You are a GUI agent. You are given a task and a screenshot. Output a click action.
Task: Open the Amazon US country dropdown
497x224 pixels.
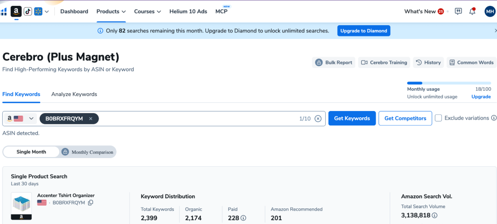[19, 118]
